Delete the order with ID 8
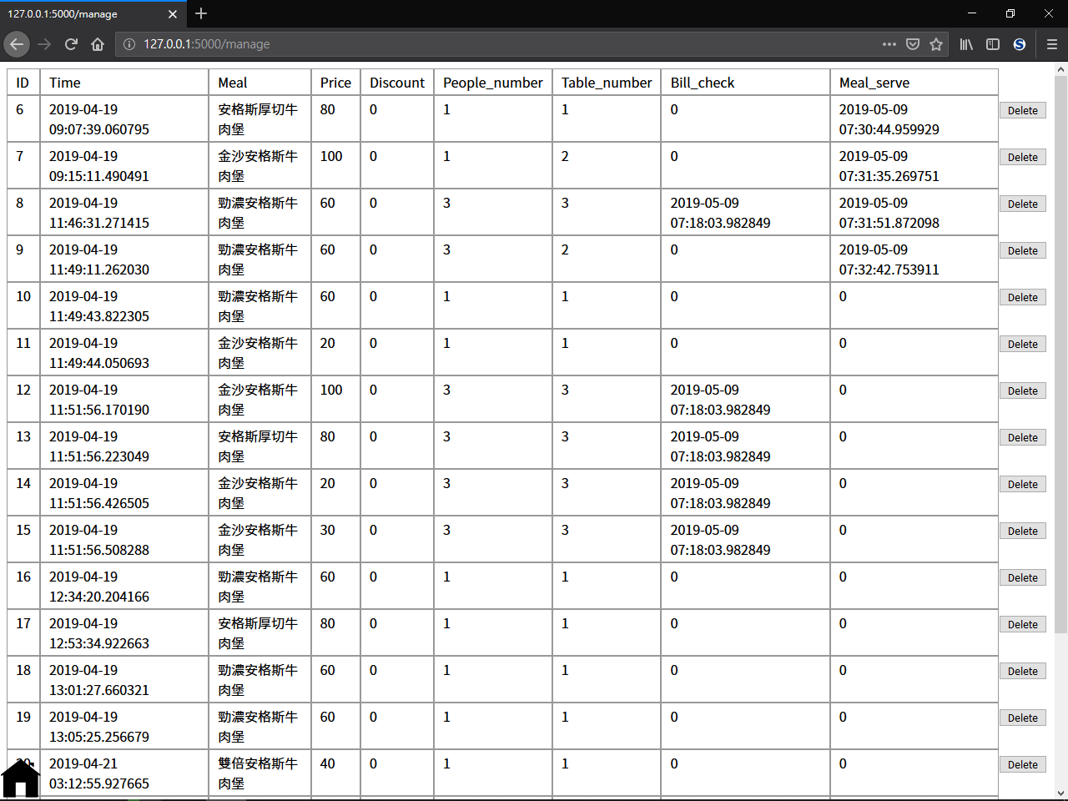The width and height of the screenshot is (1068, 801). pyautogui.click(x=1023, y=204)
